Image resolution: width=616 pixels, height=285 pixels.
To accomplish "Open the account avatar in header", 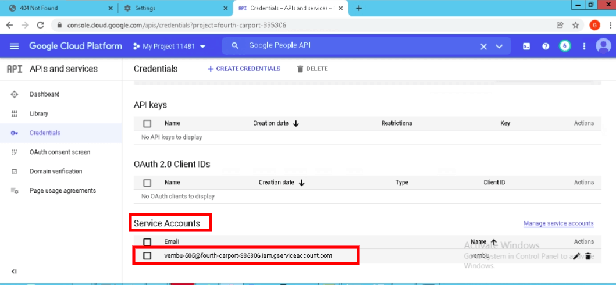I will [603, 46].
